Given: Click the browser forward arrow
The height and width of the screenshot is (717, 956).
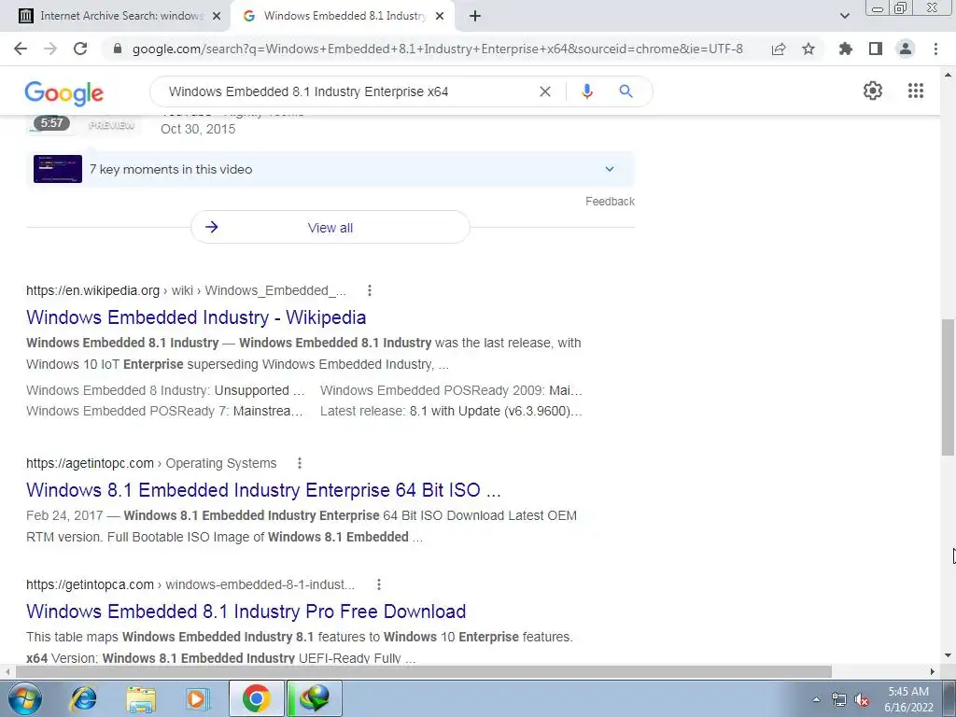Looking at the screenshot, I should [x=50, y=49].
